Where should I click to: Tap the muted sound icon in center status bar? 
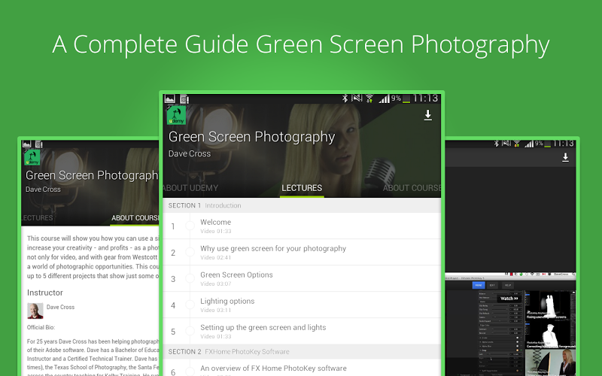point(357,99)
